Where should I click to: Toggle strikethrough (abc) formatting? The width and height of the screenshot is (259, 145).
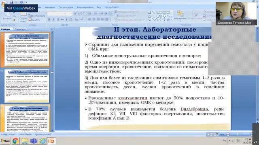pyautogui.click(x=62, y=20)
